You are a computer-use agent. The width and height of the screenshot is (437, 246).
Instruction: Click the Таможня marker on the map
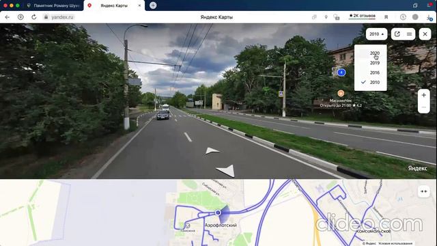pyautogui.click(x=188, y=225)
